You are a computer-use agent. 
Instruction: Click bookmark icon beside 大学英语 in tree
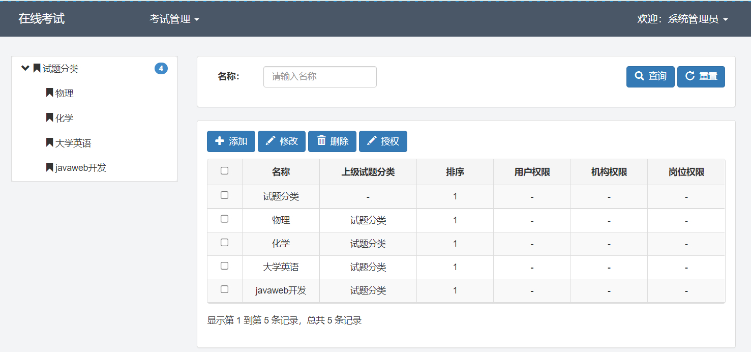[49, 143]
